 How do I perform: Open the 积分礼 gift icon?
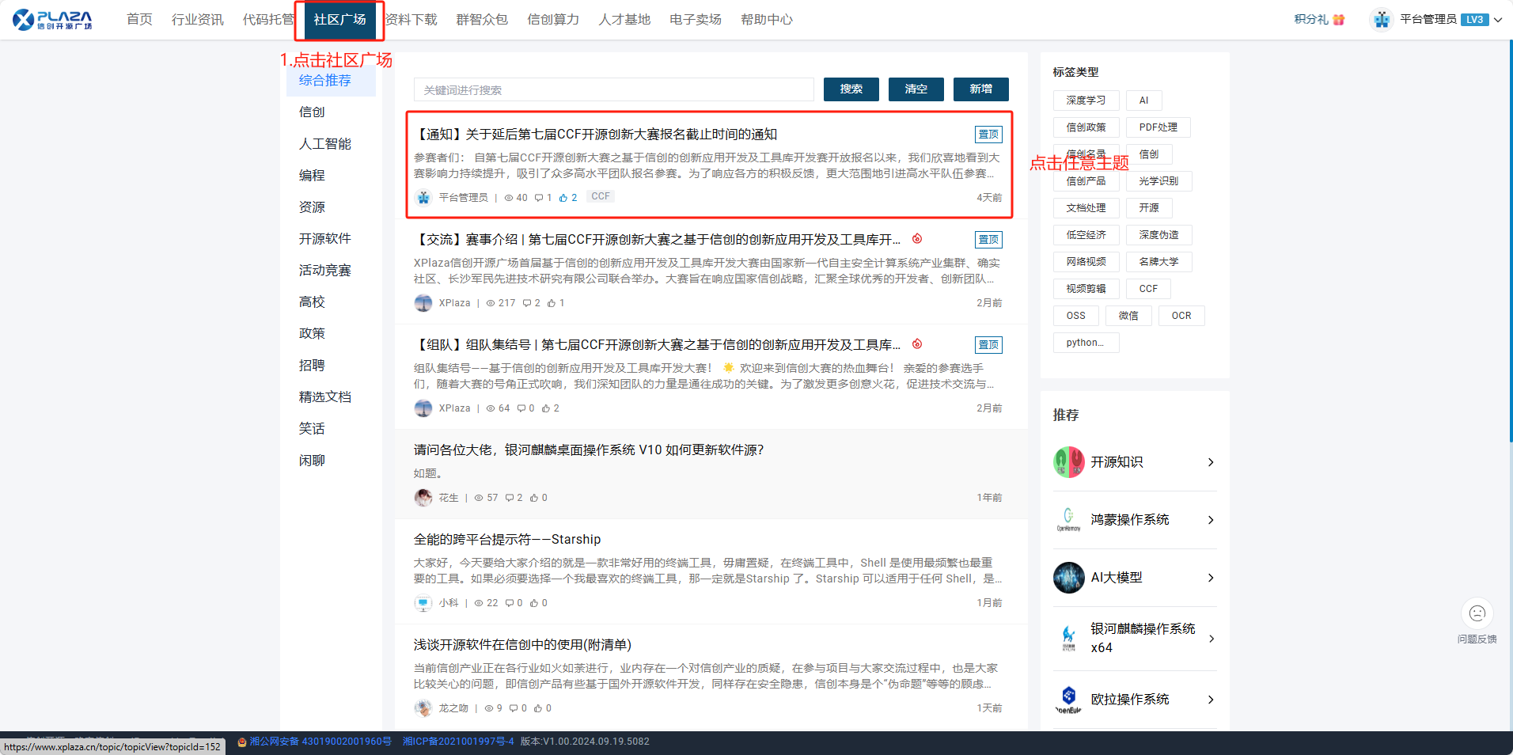1338,20
